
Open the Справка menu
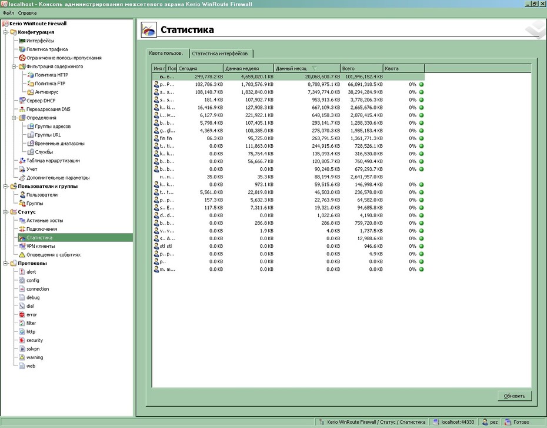coord(27,13)
